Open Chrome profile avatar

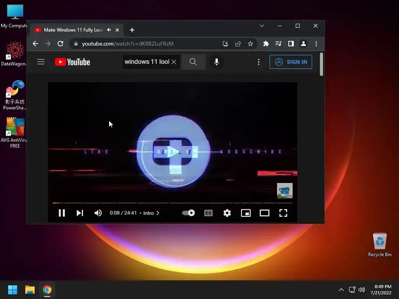pyautogui.click(x=303, y=44)
